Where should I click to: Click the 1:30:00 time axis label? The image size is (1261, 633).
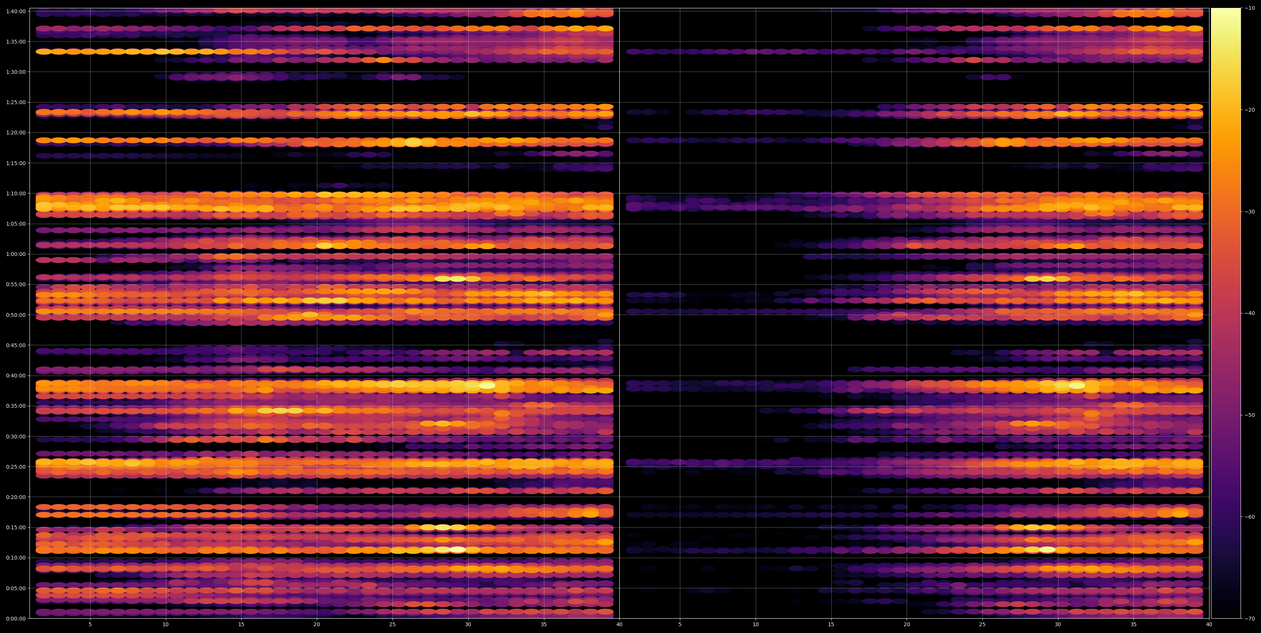coord(16,72)
